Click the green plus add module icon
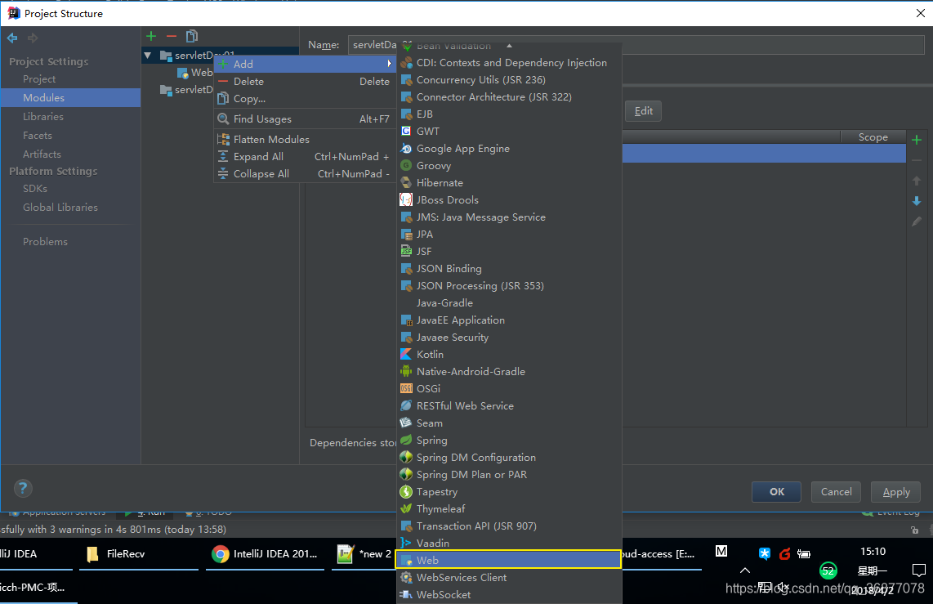 click(151, 36)
